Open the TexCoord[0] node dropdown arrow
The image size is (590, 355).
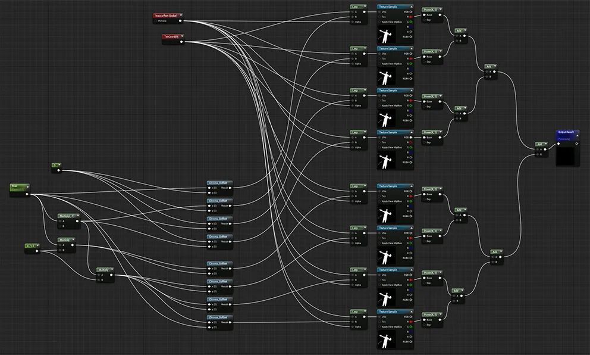tap(182, 36)
